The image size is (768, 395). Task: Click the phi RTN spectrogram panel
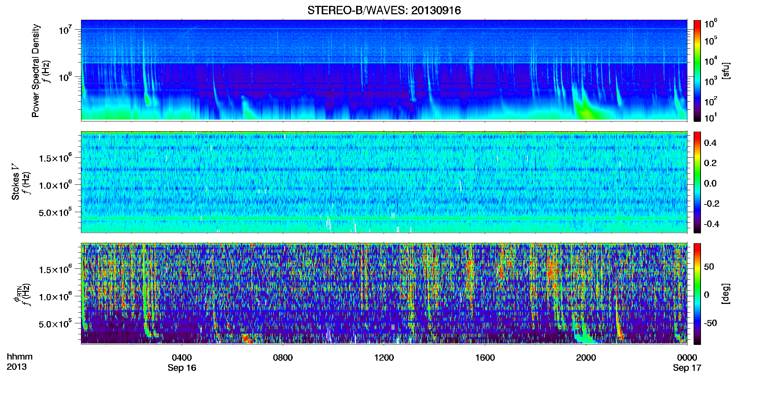coord(384,294)
